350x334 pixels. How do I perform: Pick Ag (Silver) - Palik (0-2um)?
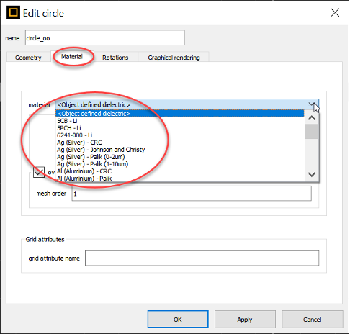tap(180, 157)
